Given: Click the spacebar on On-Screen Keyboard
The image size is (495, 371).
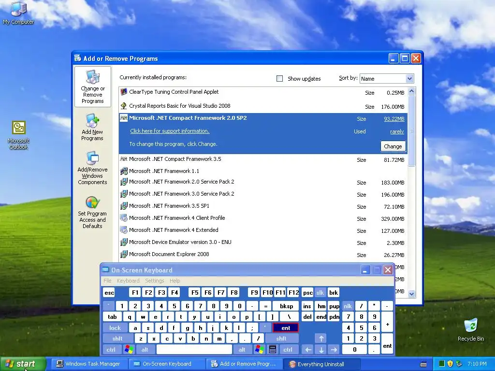Looking at the screenshot, I should (x=194, y=350).
